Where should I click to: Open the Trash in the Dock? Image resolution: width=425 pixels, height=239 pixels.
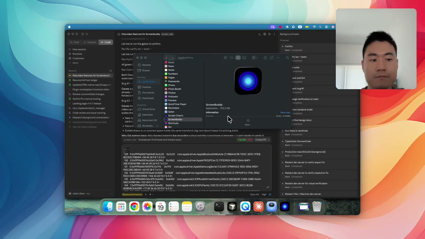coord(317,207)
